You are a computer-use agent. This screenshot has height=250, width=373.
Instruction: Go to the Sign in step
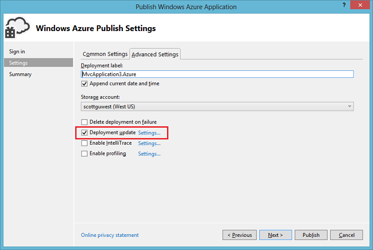click(x=17, y=51)
